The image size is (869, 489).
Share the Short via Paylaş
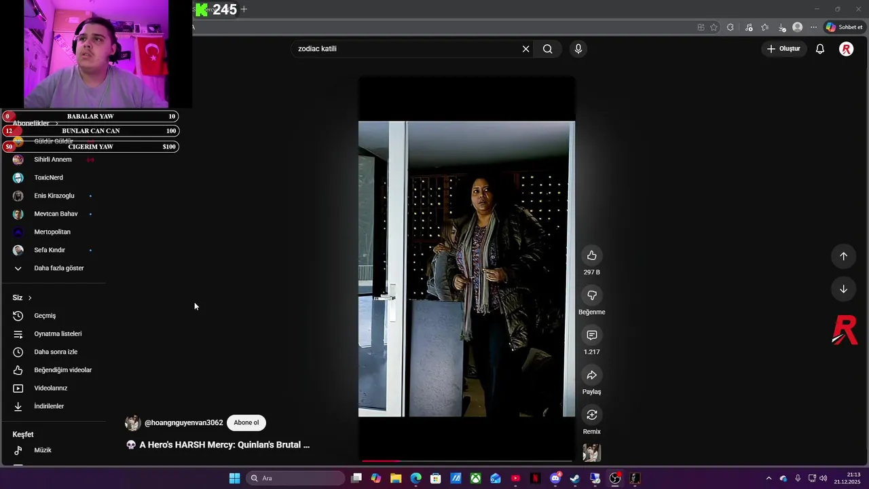(x=591, y=375)
